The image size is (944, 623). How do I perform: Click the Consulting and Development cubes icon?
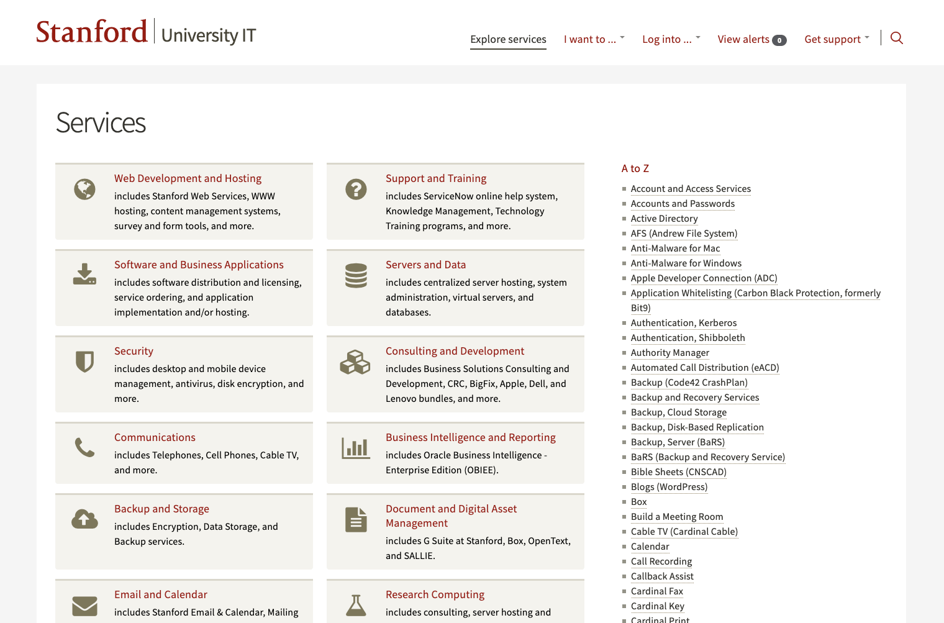355,362
